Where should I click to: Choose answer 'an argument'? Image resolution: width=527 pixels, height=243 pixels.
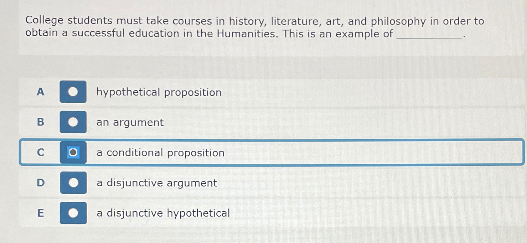(129, 122)
